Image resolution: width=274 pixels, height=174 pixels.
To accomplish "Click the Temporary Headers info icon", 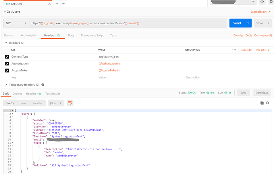I will coord(42,85).
